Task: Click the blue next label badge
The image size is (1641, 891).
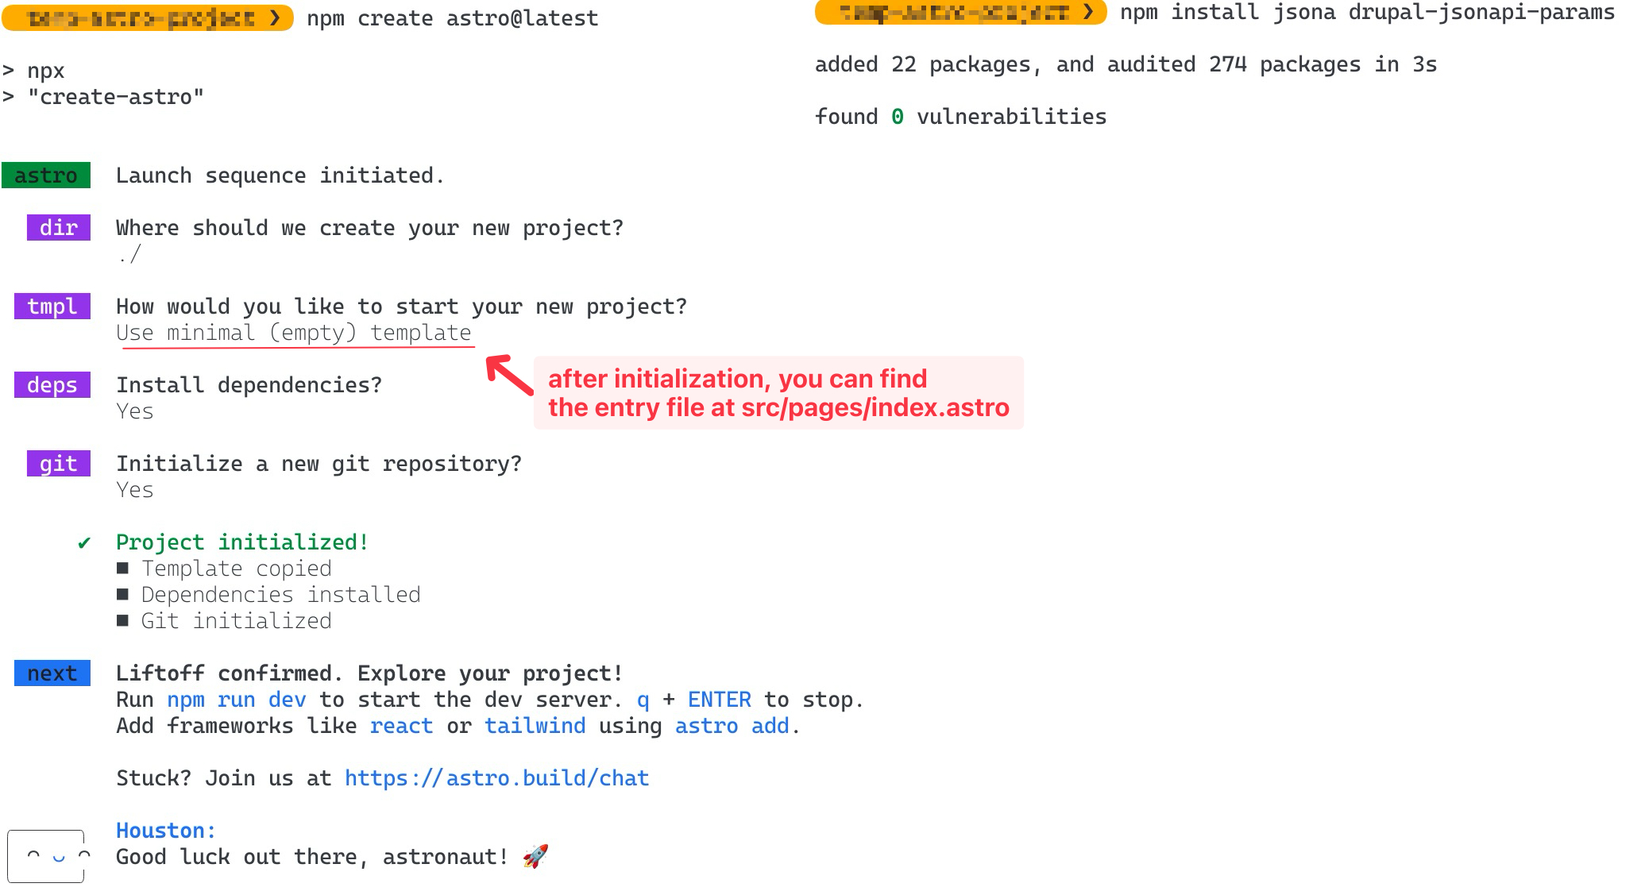Action: click(52, 673)
